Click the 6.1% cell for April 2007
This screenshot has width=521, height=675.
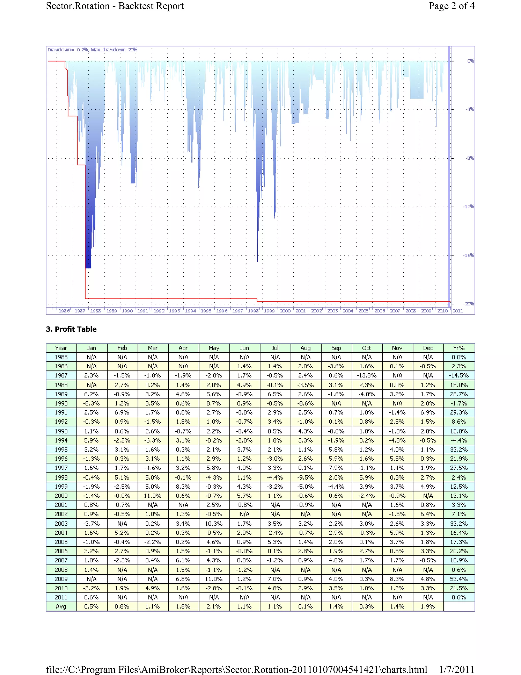183,560
